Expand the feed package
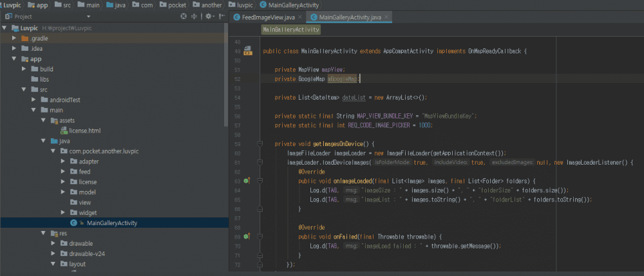Image resolution: width=644 pixels, height=276 pixels. click(x=63, y=172)
